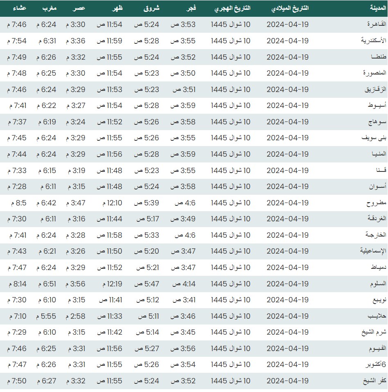Select the مغرب column header

coord(50,9)
